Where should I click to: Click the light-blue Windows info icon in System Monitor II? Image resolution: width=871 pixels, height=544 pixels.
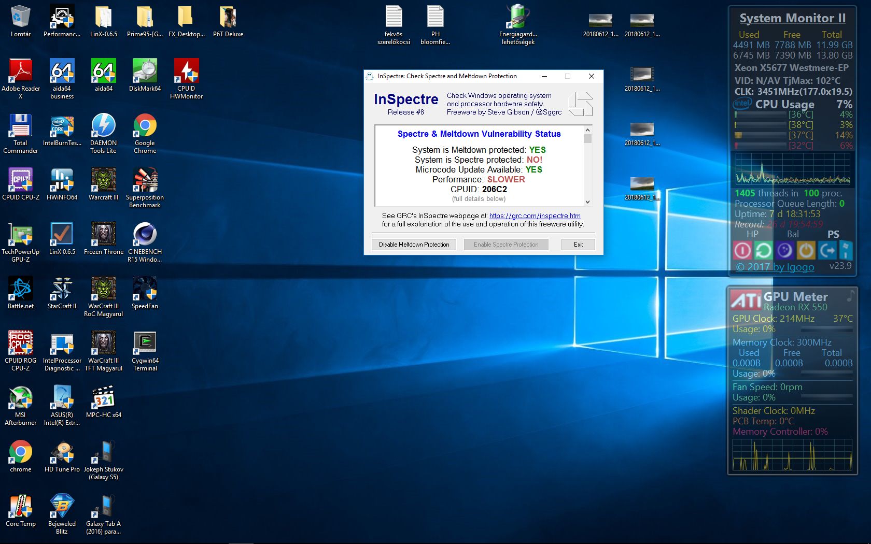846,251
